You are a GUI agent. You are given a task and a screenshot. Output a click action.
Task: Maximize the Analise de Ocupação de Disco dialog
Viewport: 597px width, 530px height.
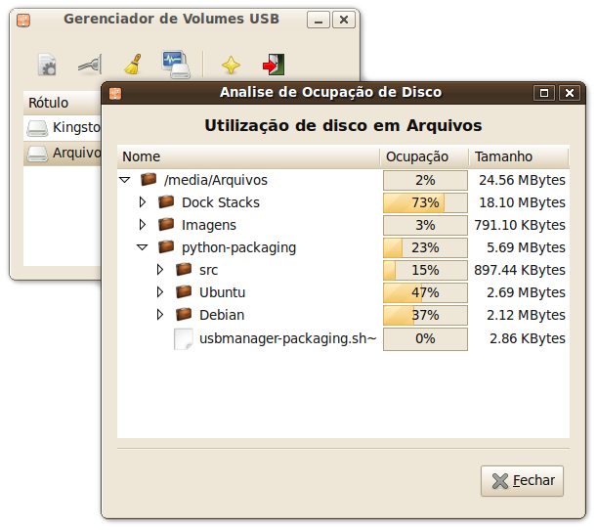[544, 93]
